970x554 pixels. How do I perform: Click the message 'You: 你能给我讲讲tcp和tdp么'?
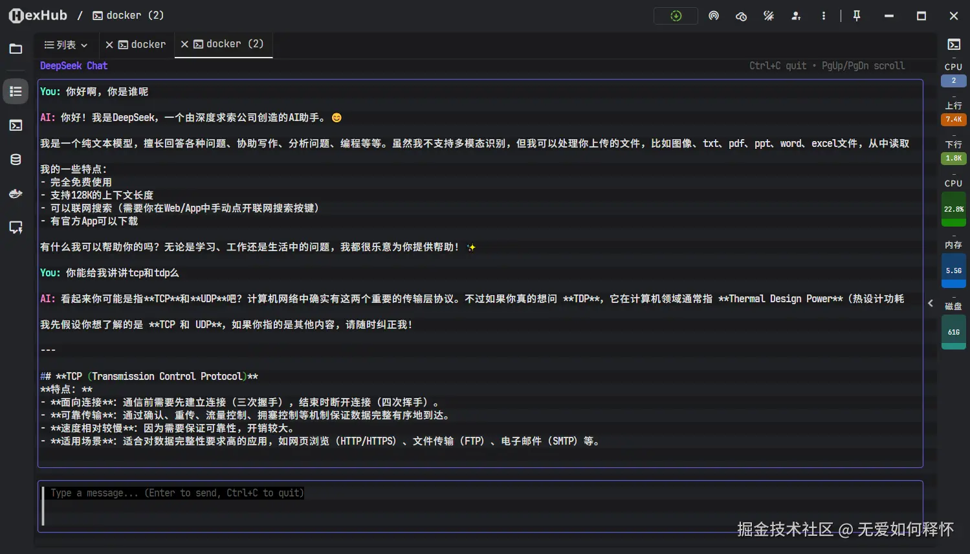pyautogui.click(x=109, y=273)
